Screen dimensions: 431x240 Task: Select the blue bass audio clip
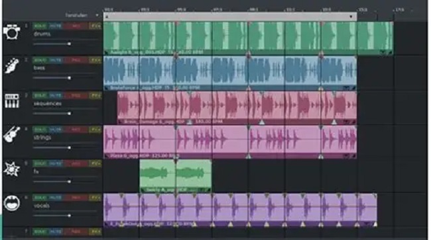click(230, 73)
